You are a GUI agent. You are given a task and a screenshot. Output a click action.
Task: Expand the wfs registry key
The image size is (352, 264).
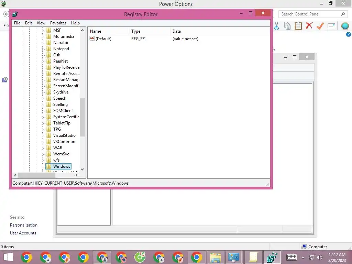point(43,161)
